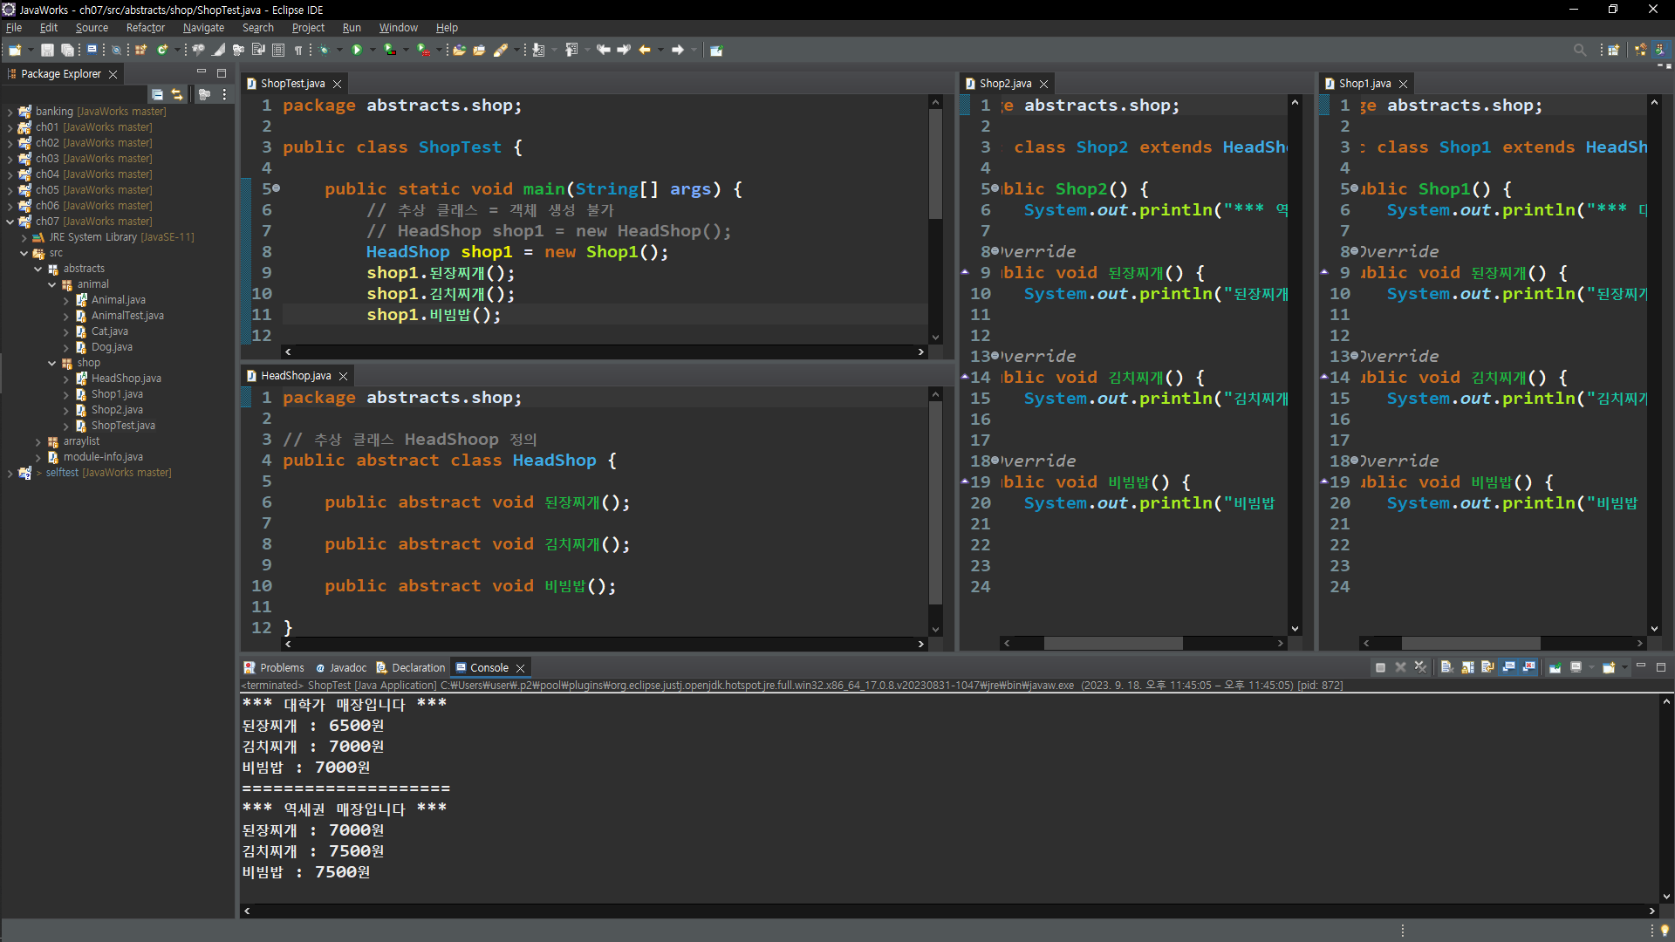
Task: Toggle Show Console on standard output change
Action: [1508, 667]
